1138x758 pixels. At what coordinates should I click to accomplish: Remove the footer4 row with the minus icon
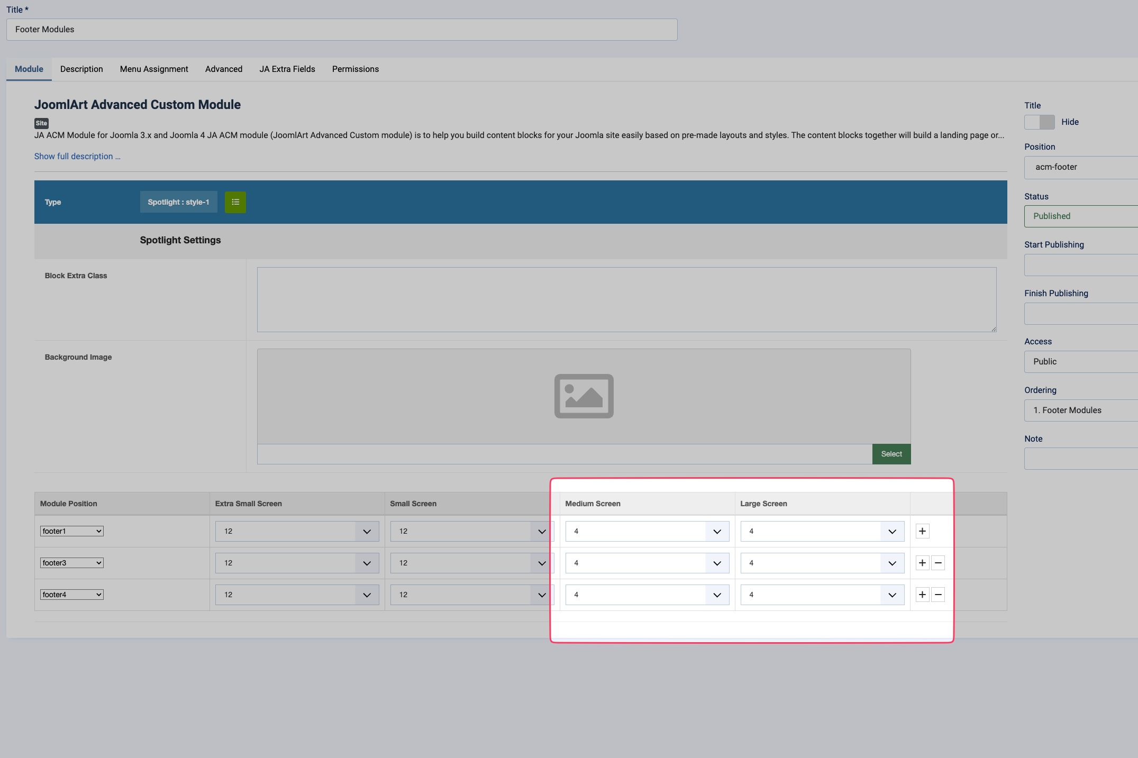(x=938, y=595)
